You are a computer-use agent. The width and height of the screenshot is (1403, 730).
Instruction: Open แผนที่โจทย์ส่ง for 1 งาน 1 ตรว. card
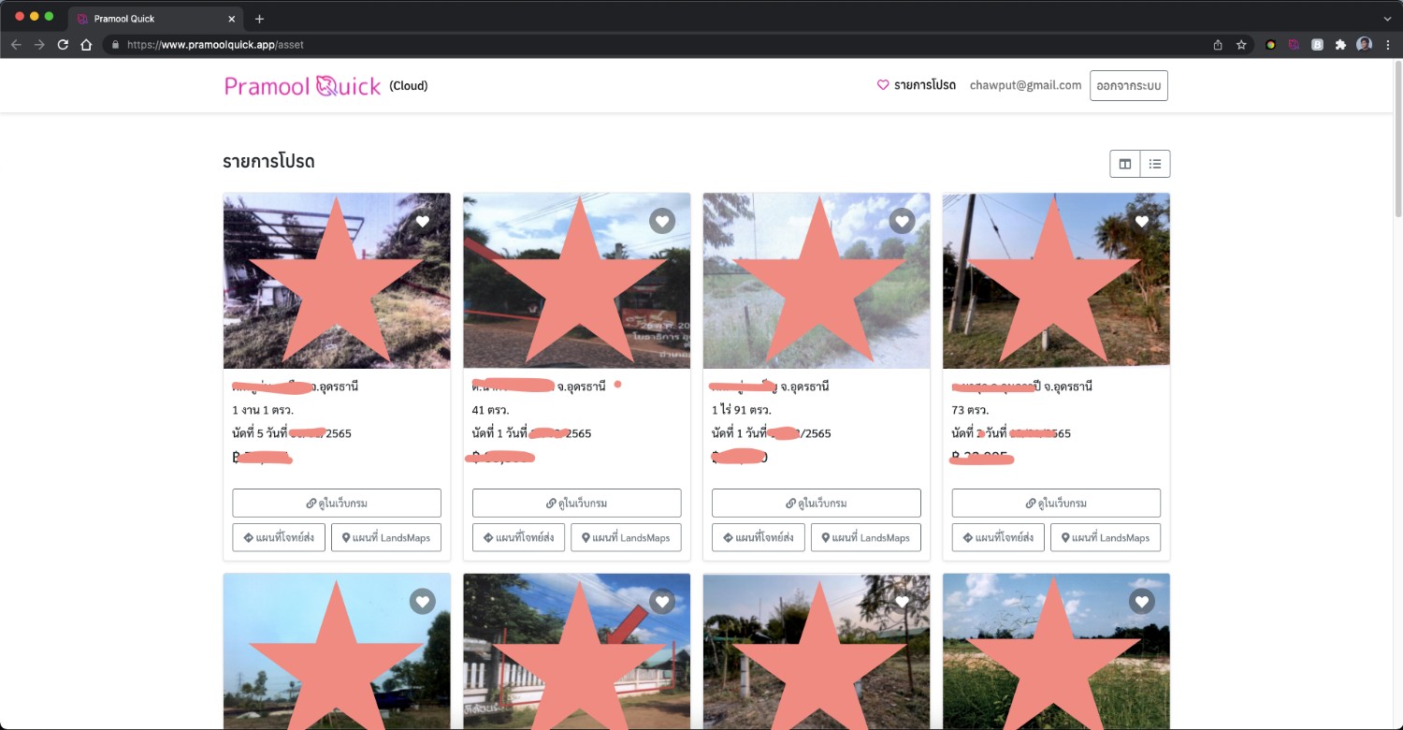(279, 537)
